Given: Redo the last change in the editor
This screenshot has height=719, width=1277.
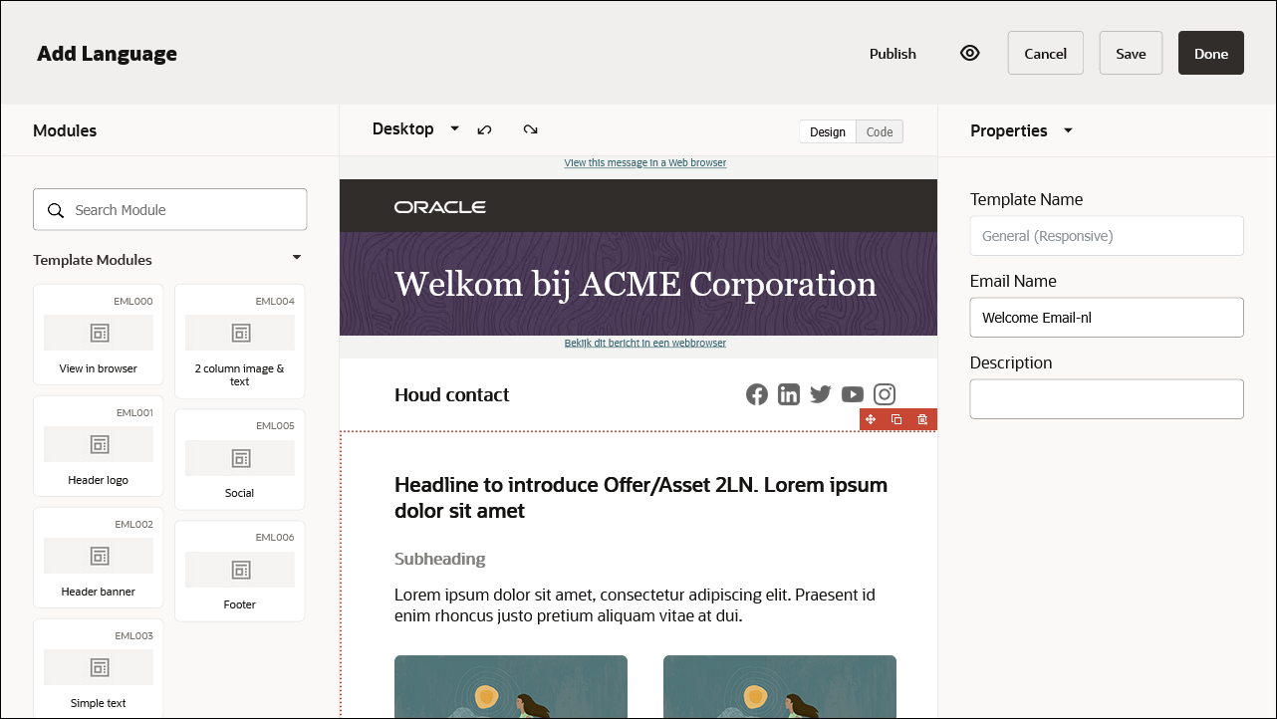Looking at the screenshot, I should point(530,128).
